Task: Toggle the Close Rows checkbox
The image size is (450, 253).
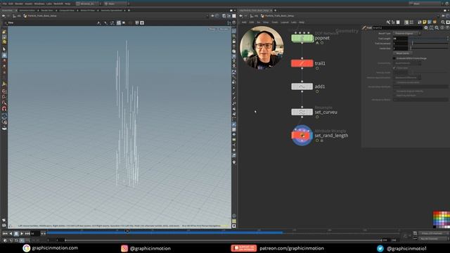Action: [x=394, y=68]
